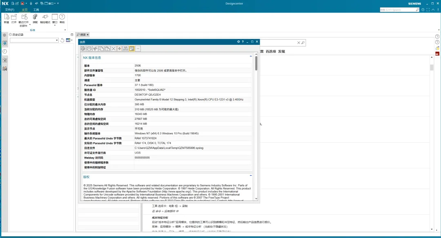The image size is (441, 238).
Task: Open the 文件(F) menu
Action: (9, 10)
